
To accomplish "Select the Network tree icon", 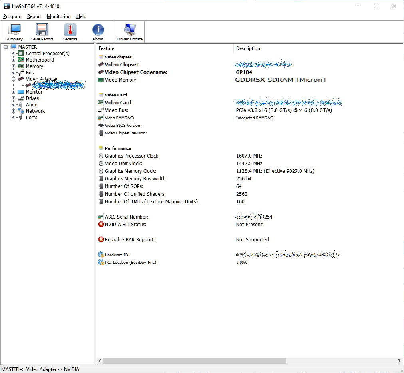I will point(21,111).
